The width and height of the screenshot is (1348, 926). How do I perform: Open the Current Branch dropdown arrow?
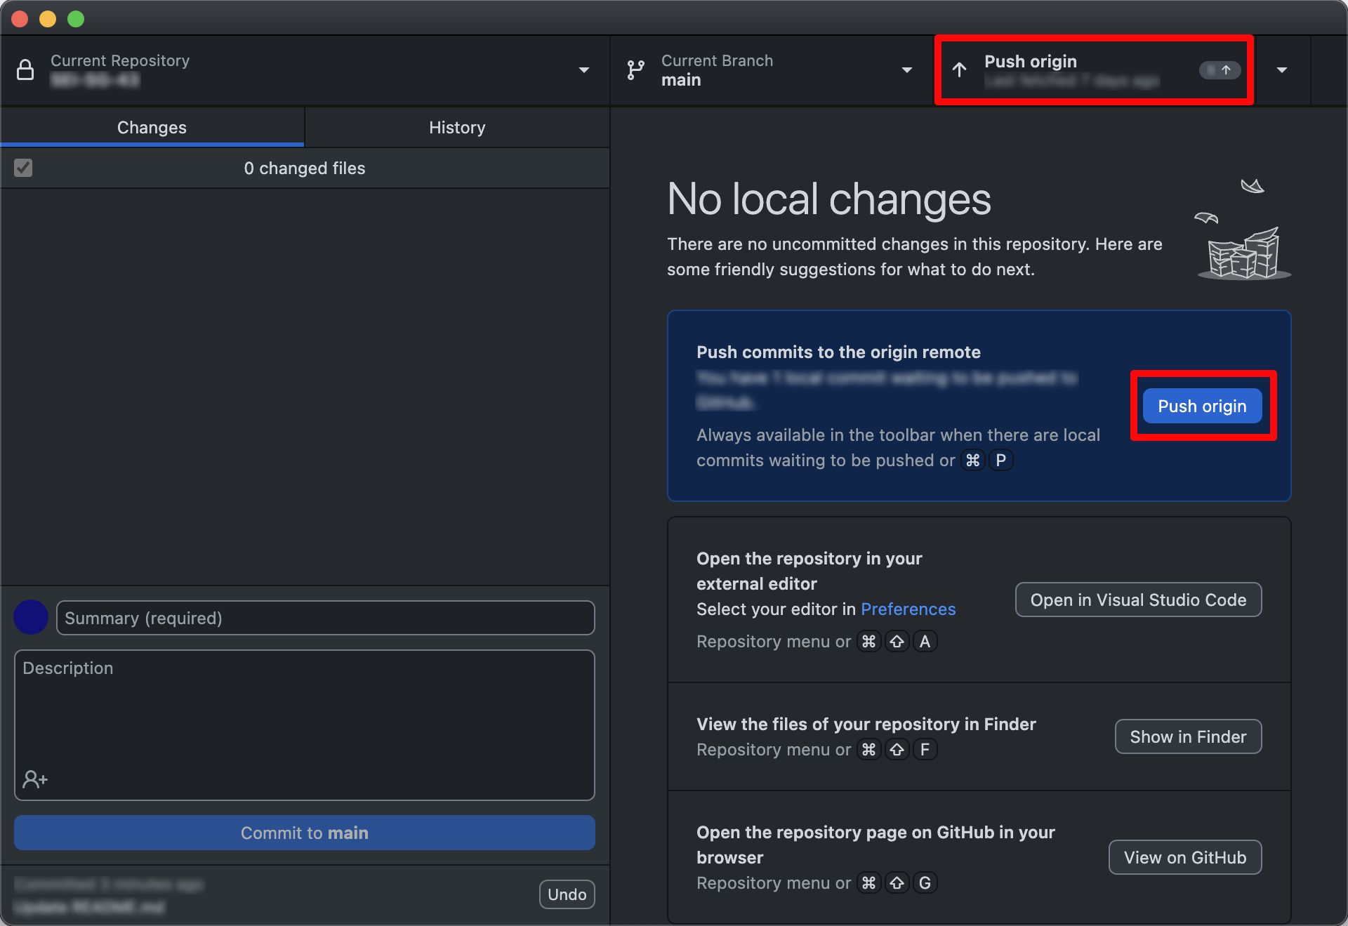pos(906,70)
